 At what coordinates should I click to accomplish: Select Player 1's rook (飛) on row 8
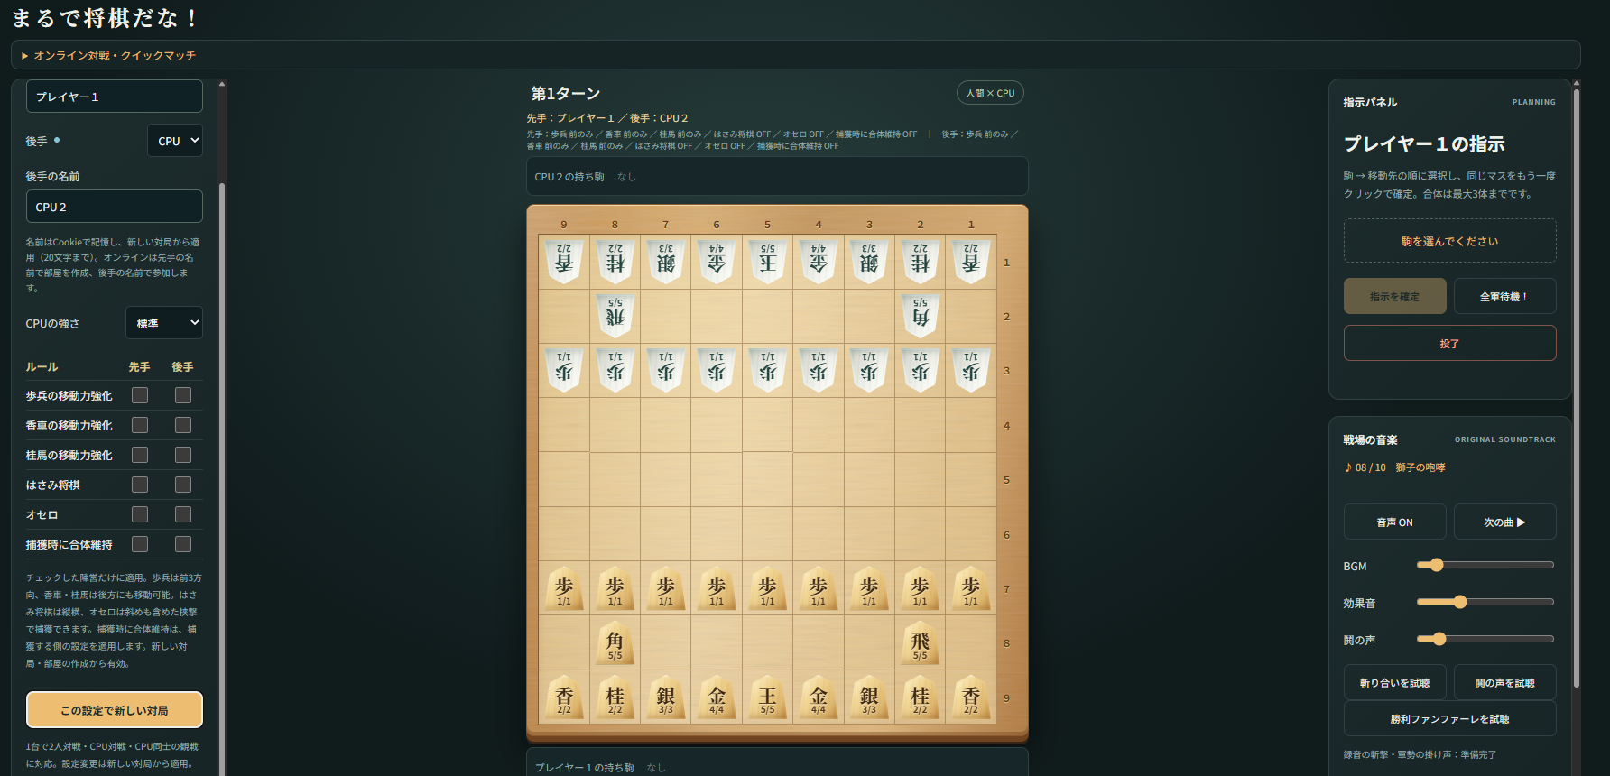pos(920,642)
